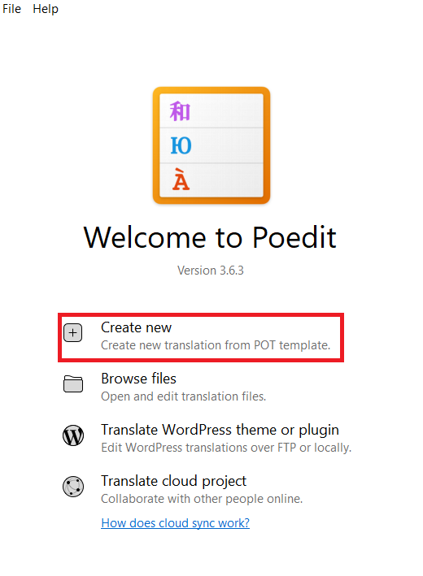This screenshot has width=423, height=576.
Task: Click 'Collaborate with other people online' text
Action: point(202,499)
